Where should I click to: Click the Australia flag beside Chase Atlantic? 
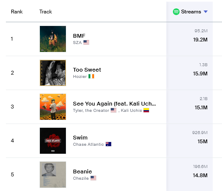point(108,144)
